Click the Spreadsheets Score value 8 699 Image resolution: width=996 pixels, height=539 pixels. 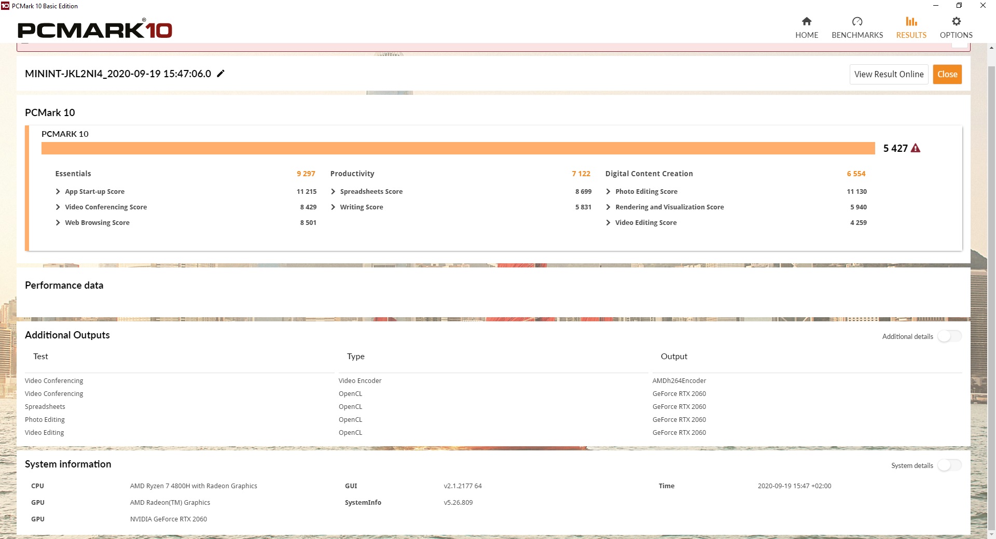(x=583, y=192)
